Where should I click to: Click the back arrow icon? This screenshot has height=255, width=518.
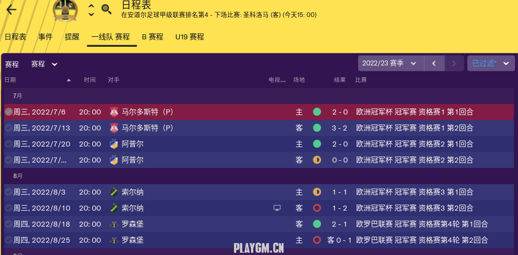11,10
